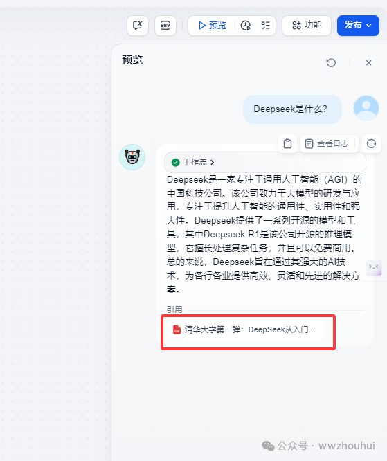The height and width of the screenshot is (461, 387).
Task: Expand the 工作流 workflow status row
Action: [265, 162]
